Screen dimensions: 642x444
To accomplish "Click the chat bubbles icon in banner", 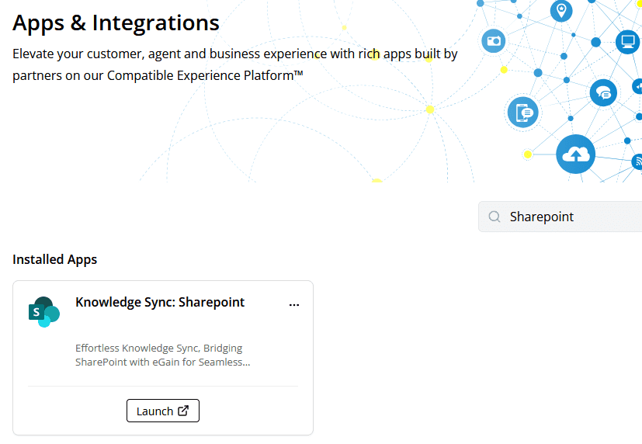I will tap(603, 93).
